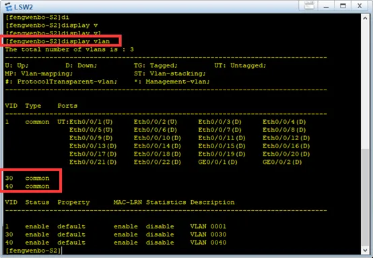Click the scrollbar down arrow
Screen dimensions: 373x258
(x=365, y=250)
